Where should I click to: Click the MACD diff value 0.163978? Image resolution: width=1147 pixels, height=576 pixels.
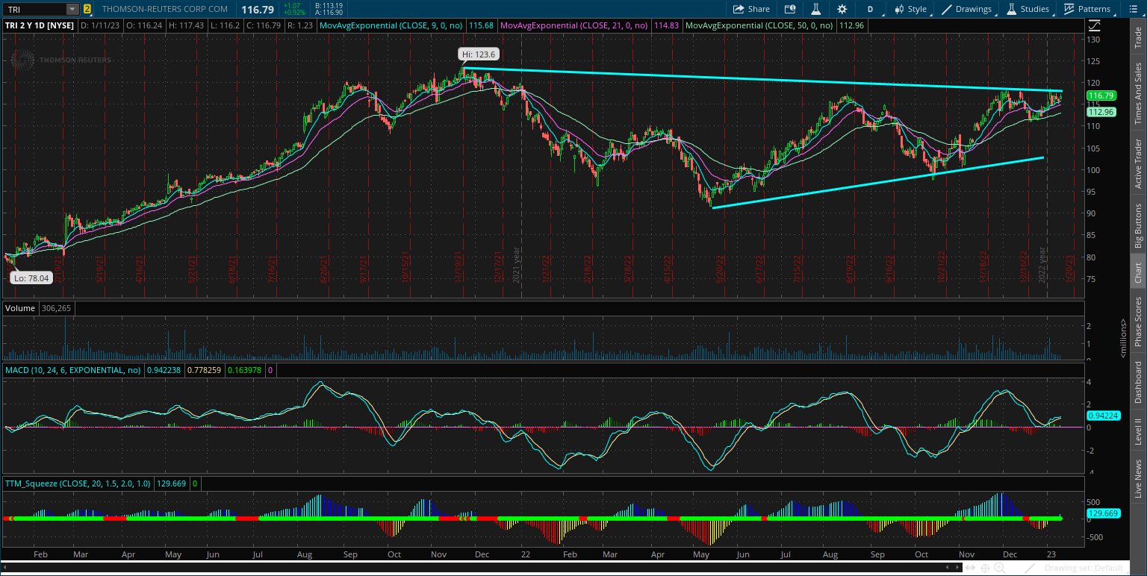244,369
